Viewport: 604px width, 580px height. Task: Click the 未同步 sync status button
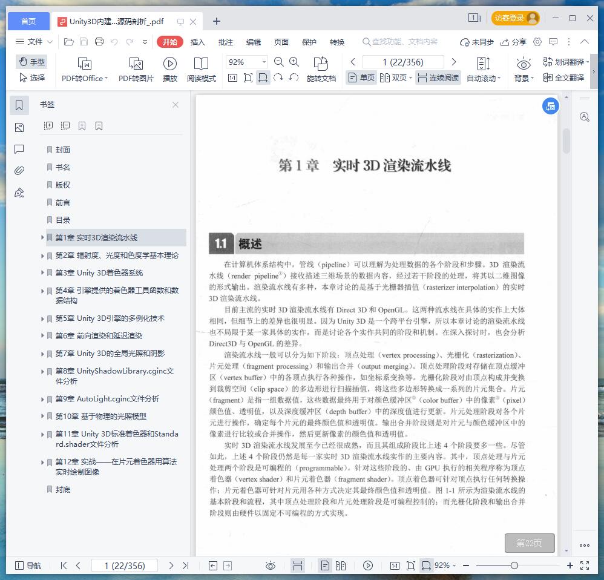tap(477, 42)
